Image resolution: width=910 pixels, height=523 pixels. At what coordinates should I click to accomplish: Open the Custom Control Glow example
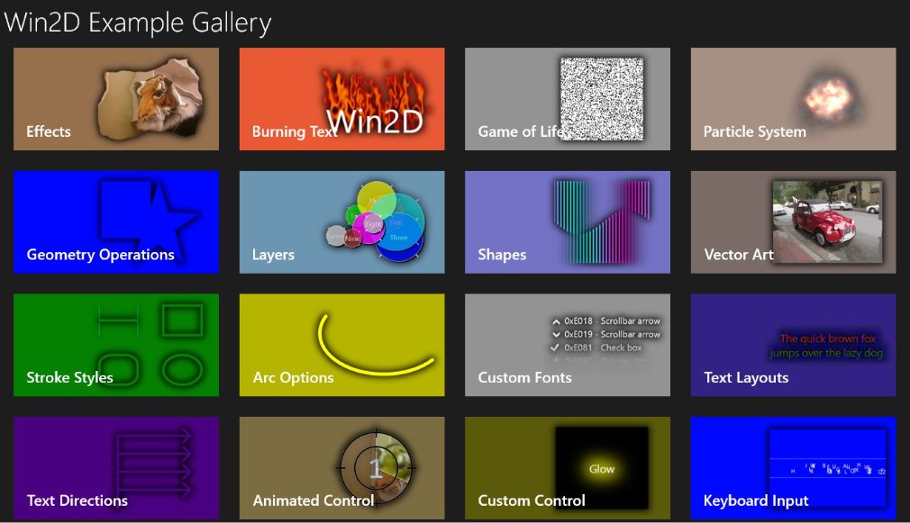point(567,467)
